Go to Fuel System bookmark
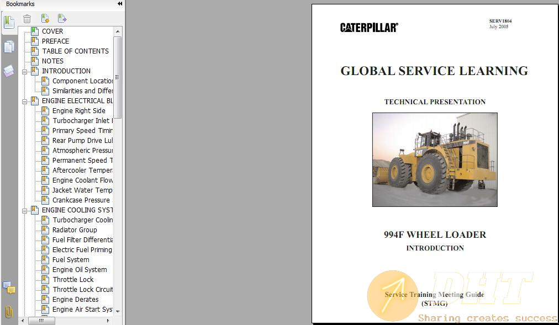559x325 pixels. point(71,260)
